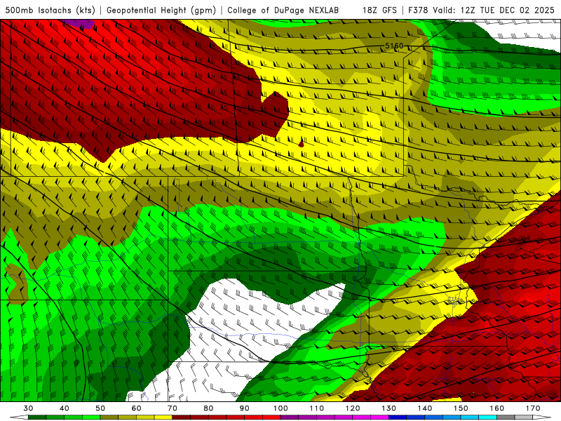Select the '12Z TUE DEC 02 2025' valid time
The width and height of the screenshot is (561, 421).
pos(507,10)
